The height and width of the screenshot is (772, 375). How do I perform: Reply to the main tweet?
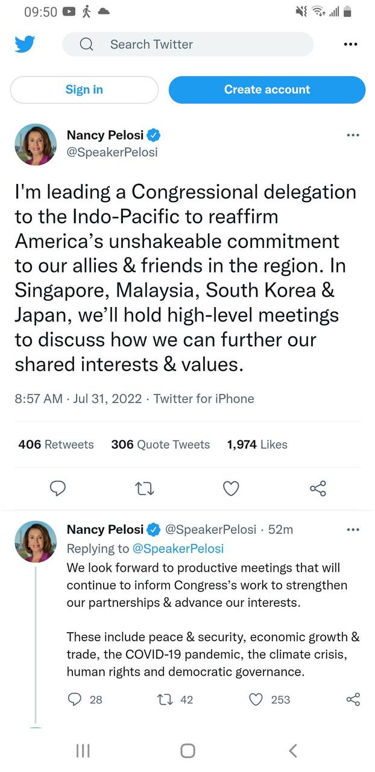(57, 488)
